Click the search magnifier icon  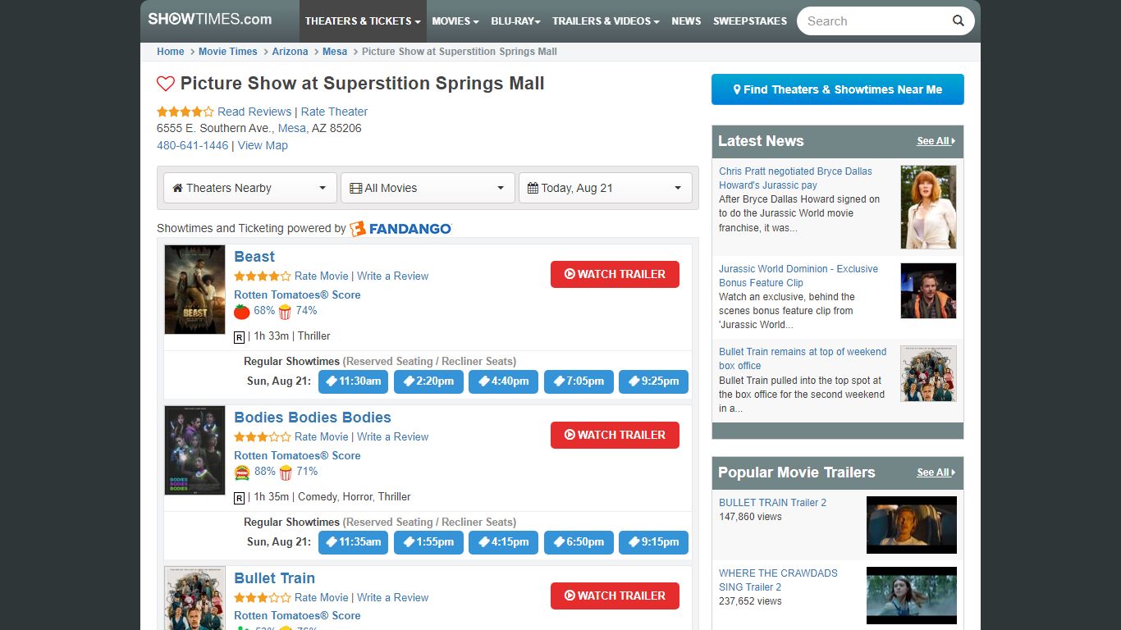click(x=958, y=21)
